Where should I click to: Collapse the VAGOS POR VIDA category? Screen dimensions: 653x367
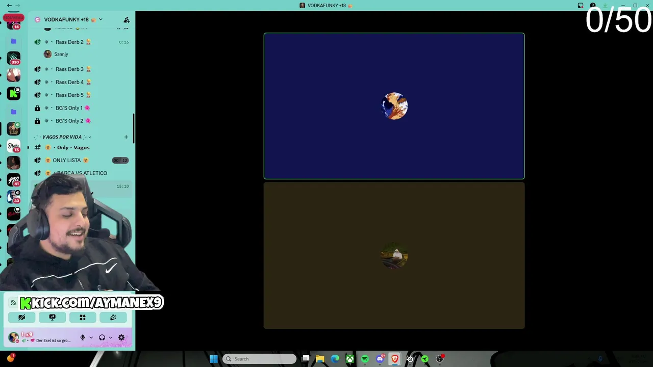coord(62,137)
